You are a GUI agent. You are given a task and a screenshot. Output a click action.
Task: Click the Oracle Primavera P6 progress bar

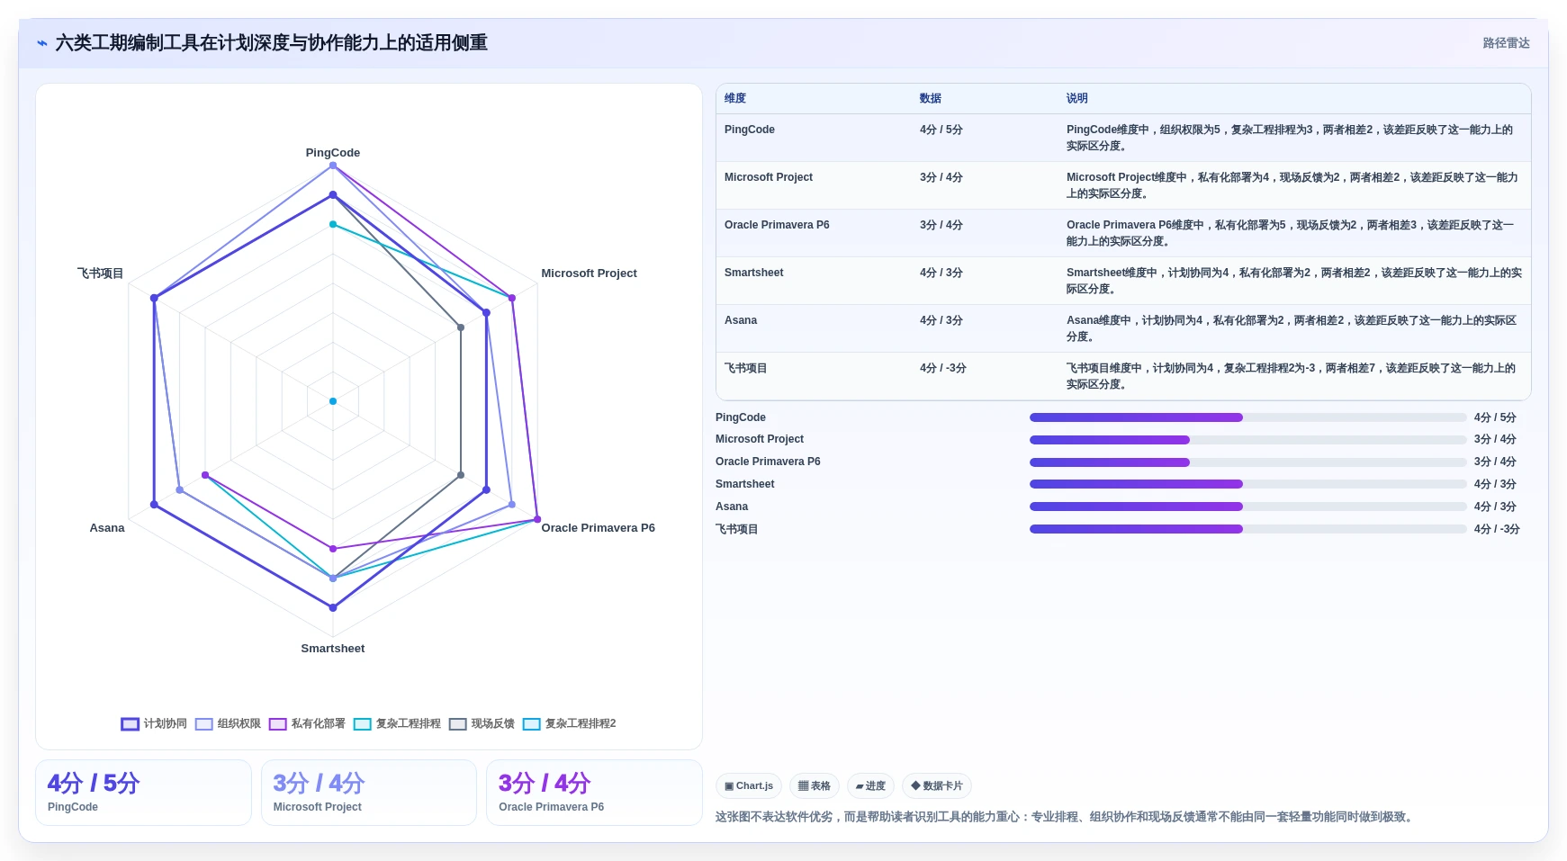tap(1248, 462)
